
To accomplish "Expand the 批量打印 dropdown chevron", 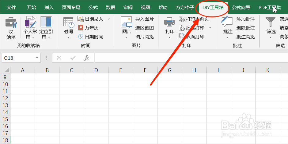I will (210, 28).
